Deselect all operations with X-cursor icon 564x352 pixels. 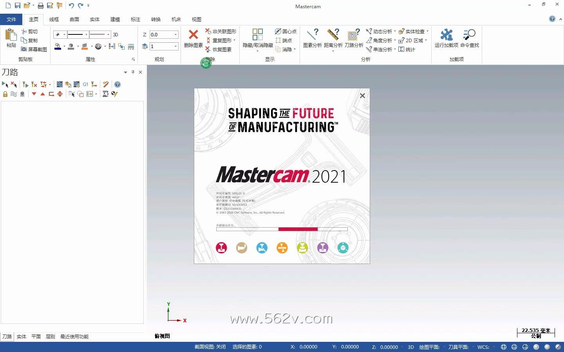(14, 84)
